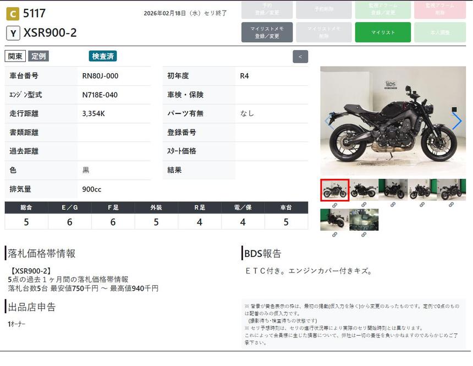
Task: Click the 本人調整 button
Action: [x=439, y=32]
